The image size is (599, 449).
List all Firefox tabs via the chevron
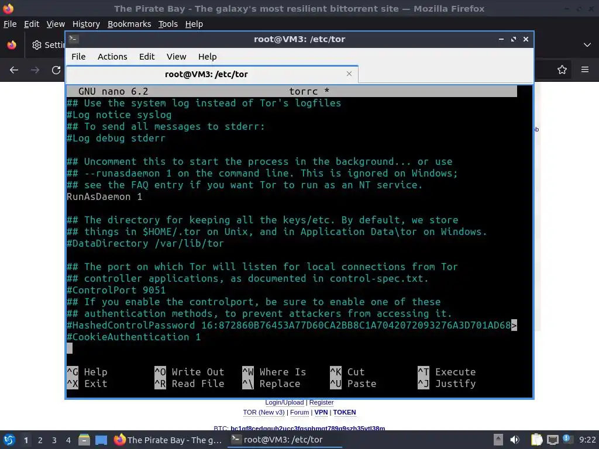click(587, 45)
